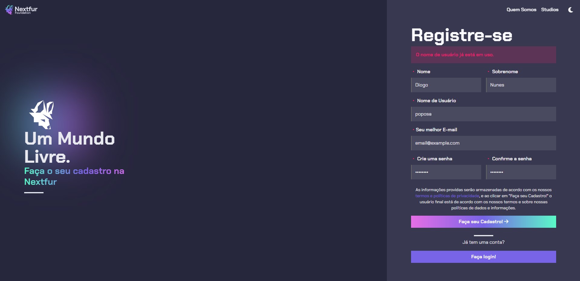Open the Studios menu item

coord(549,10)
